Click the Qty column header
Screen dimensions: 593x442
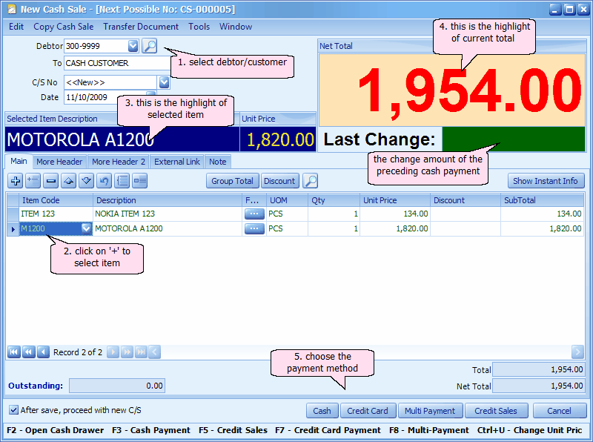pyautogui.click(x=334, y=200)
